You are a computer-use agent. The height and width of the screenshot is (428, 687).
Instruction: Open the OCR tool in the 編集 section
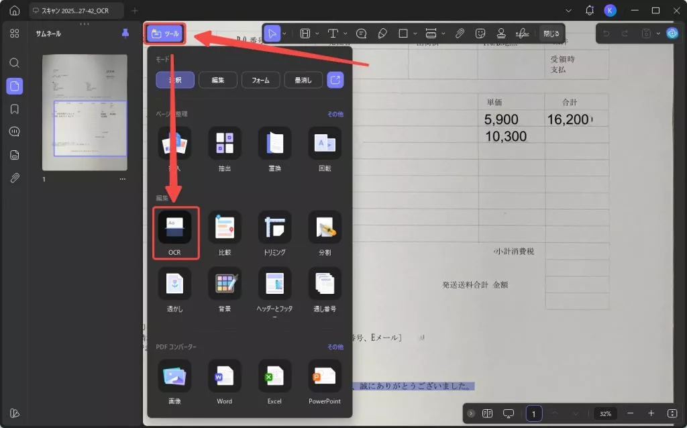174,229
